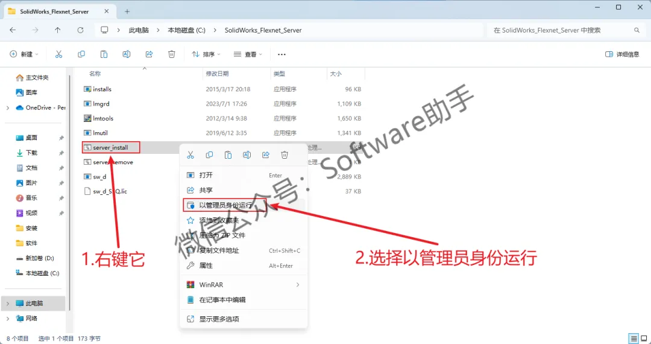Click the toolbar Share icon

click(149, 54)
